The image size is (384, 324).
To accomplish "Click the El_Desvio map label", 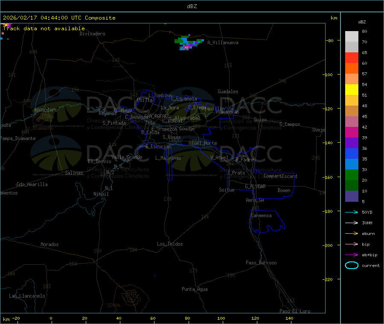I will pos(99,161).
